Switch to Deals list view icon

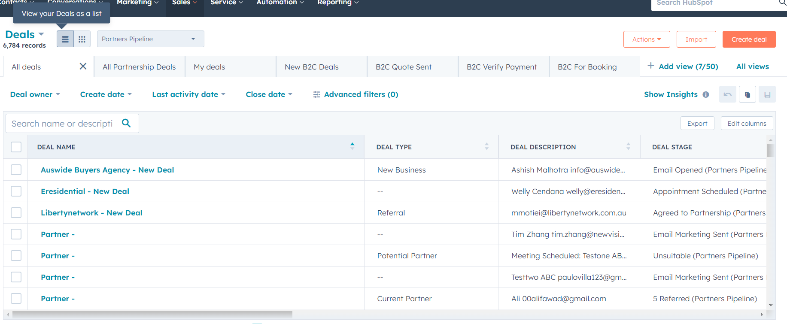(x=65, y=39)
